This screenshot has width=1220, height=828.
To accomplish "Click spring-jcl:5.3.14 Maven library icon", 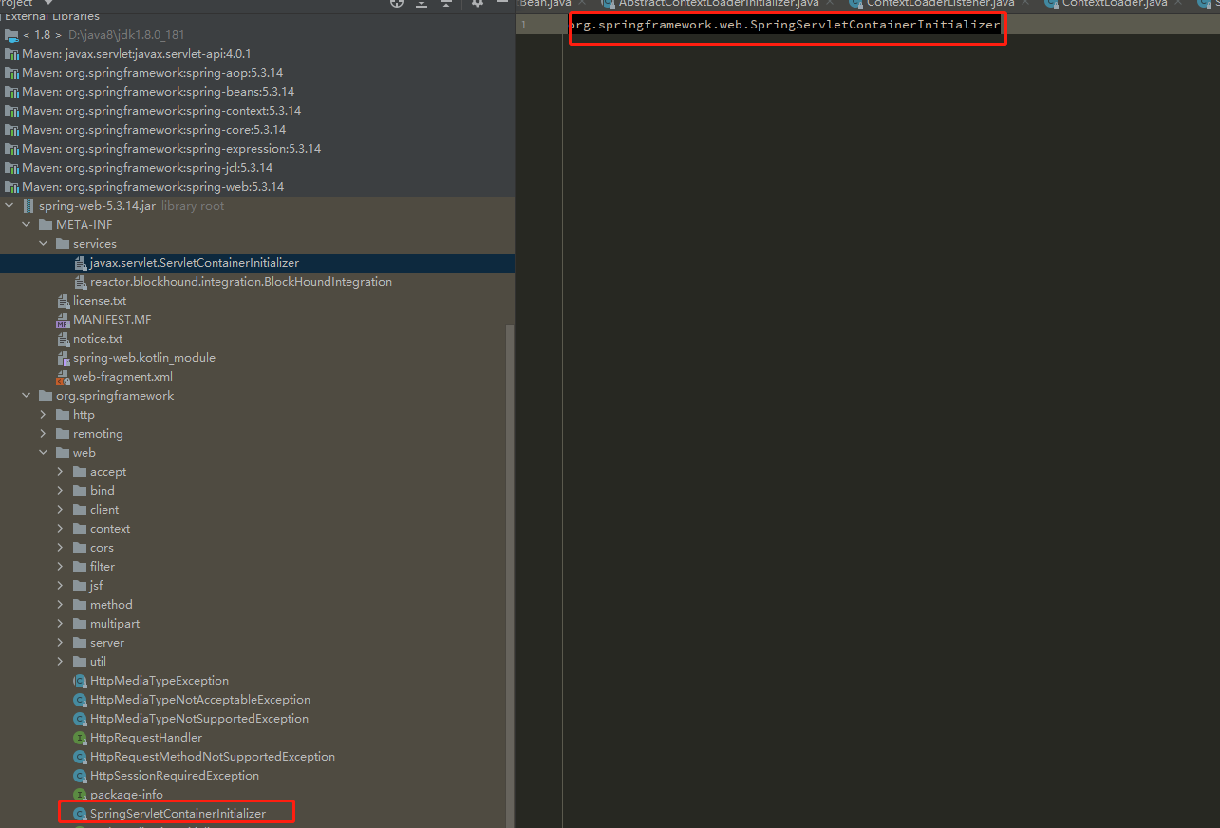I will (11, 168).
